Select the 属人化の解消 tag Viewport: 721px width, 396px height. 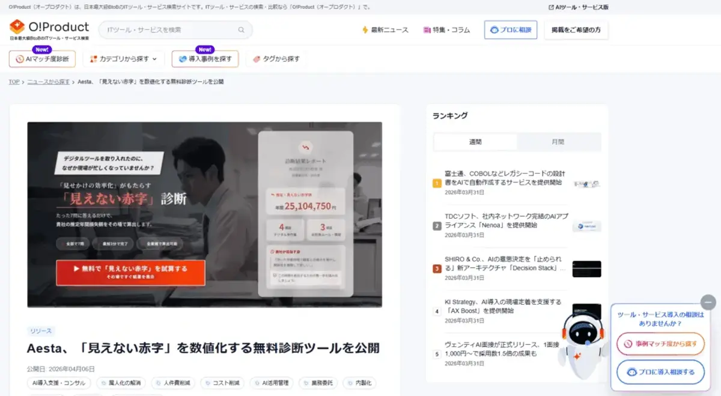pyautogui.click(x=121, y=383)
